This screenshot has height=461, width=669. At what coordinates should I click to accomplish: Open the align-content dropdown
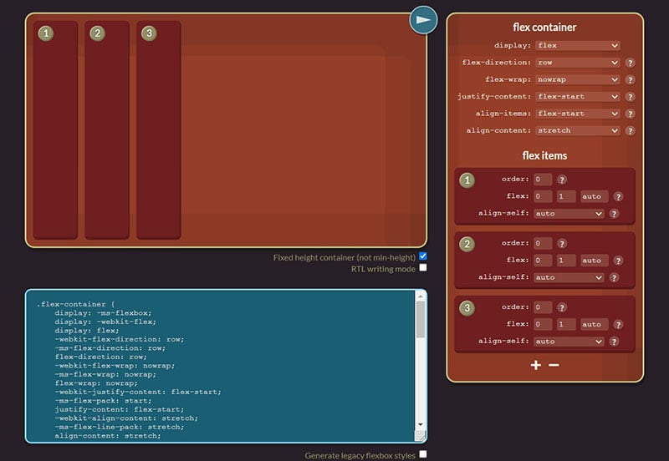tap(578, 131)
